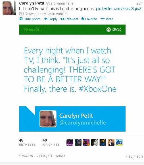The height and width of the screenshot is (165, 144).
Task: View the 40 Favorites count
Action: [51, 142]
